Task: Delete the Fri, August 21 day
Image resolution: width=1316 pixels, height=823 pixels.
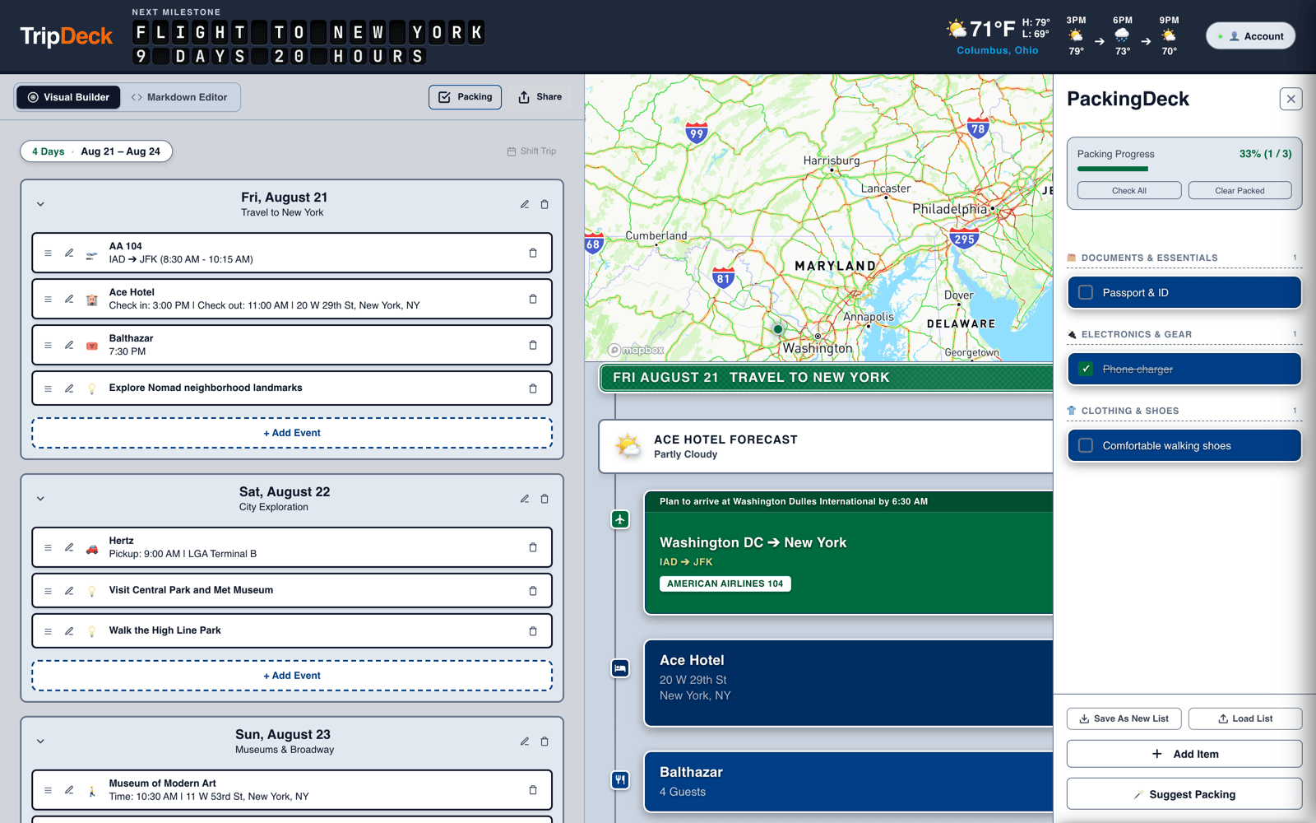Action: (x=544, y=204)
